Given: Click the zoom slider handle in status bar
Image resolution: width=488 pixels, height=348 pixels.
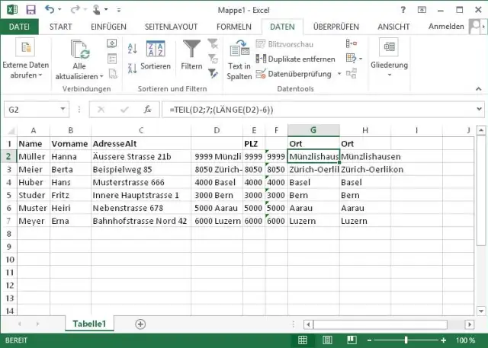Looking at the screenshot, I should [403, 340].
